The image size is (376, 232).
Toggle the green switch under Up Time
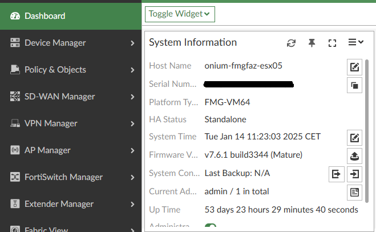211,227
